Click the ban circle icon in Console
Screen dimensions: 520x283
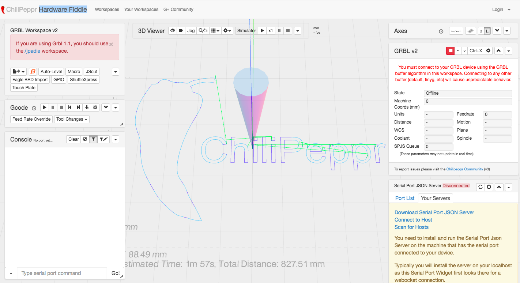pyautogui.click(x=85, y=139)
